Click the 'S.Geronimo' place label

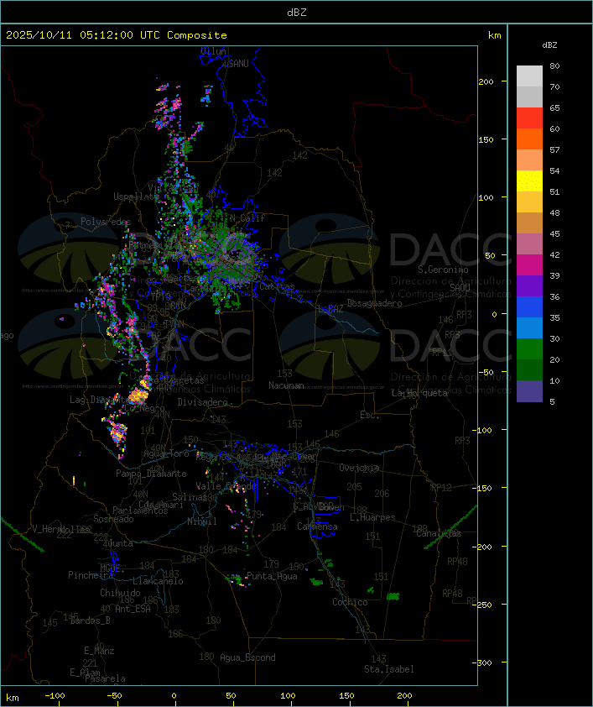tap(443, 270)
